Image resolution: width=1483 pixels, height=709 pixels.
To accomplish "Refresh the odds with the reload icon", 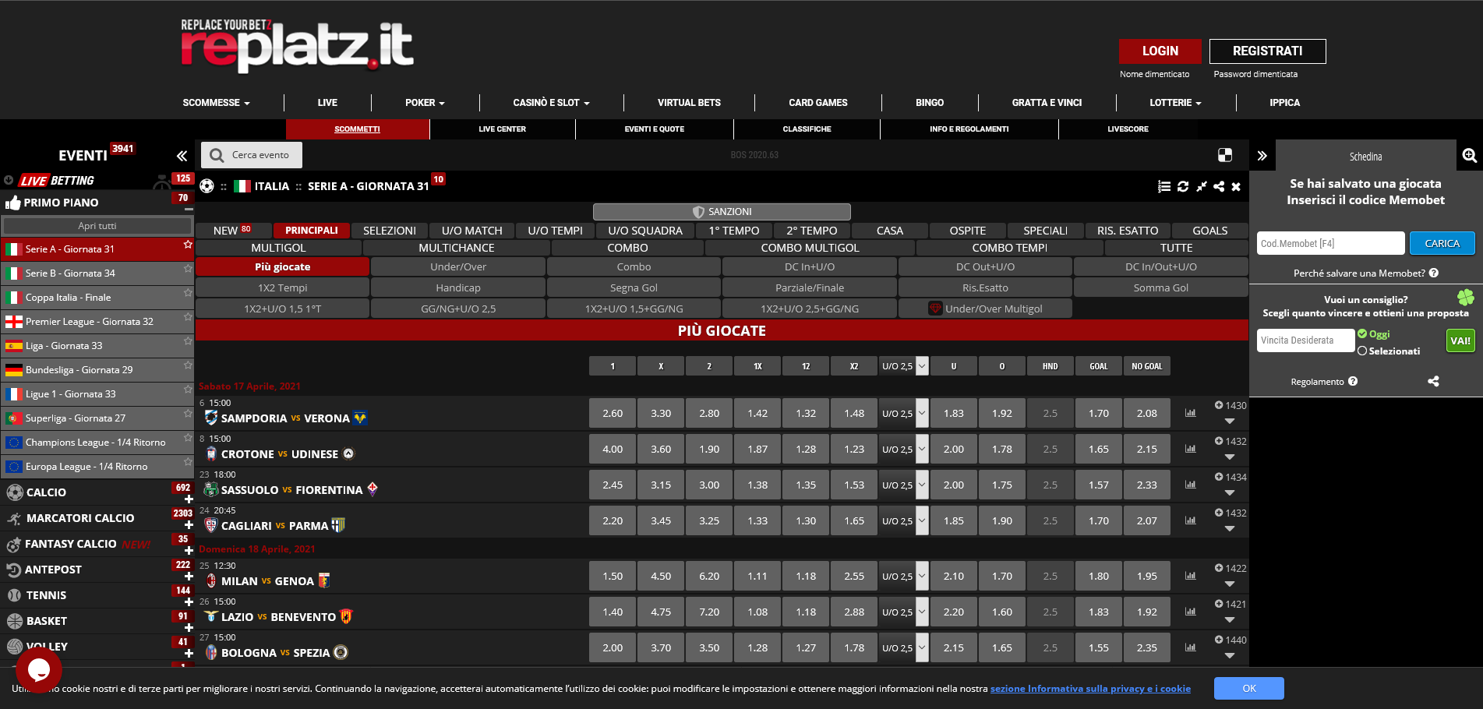I will tap(1183, 186).
